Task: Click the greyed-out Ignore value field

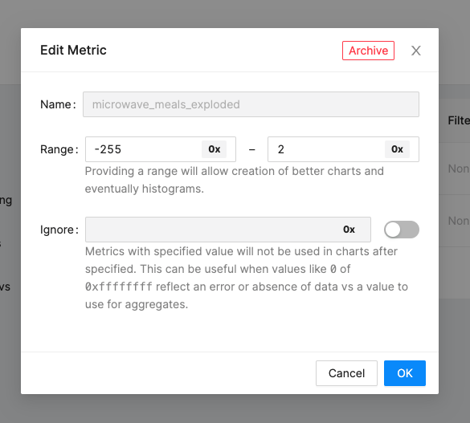Action: click(x=228, y=230)
